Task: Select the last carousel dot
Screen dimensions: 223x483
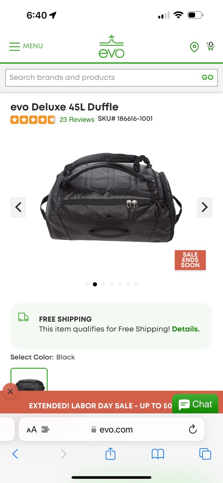Action: 137,284
